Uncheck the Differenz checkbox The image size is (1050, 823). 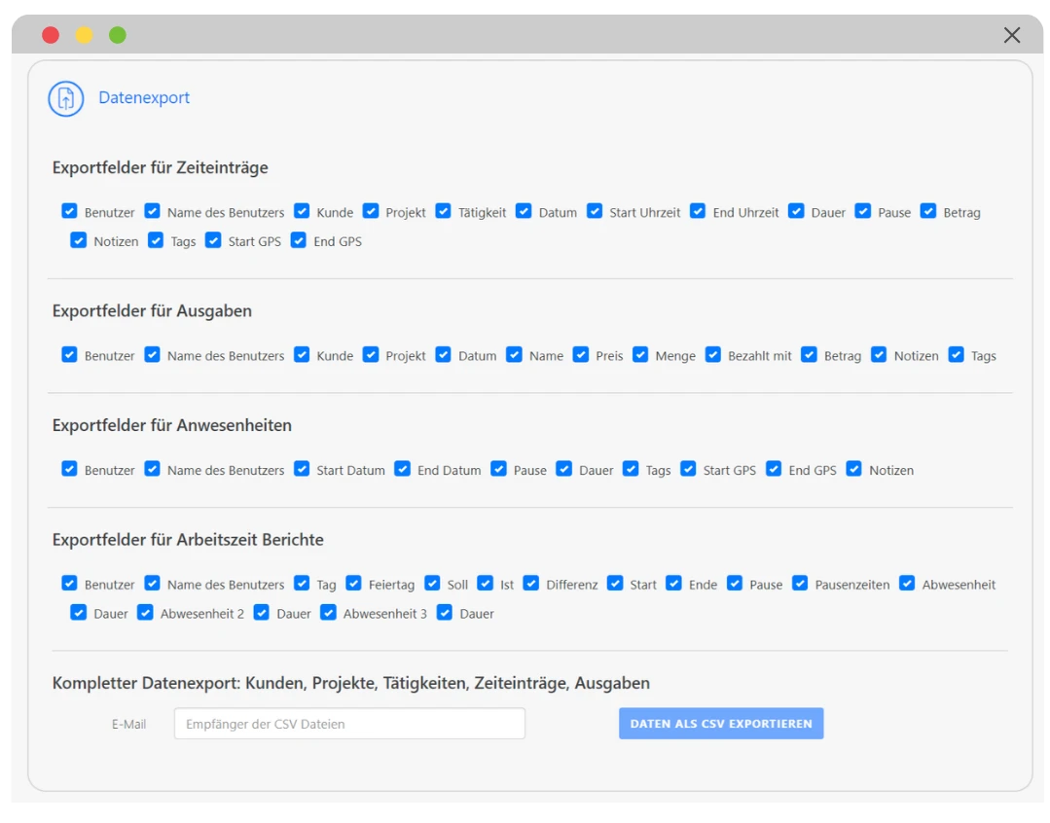(x=531, y=584)
